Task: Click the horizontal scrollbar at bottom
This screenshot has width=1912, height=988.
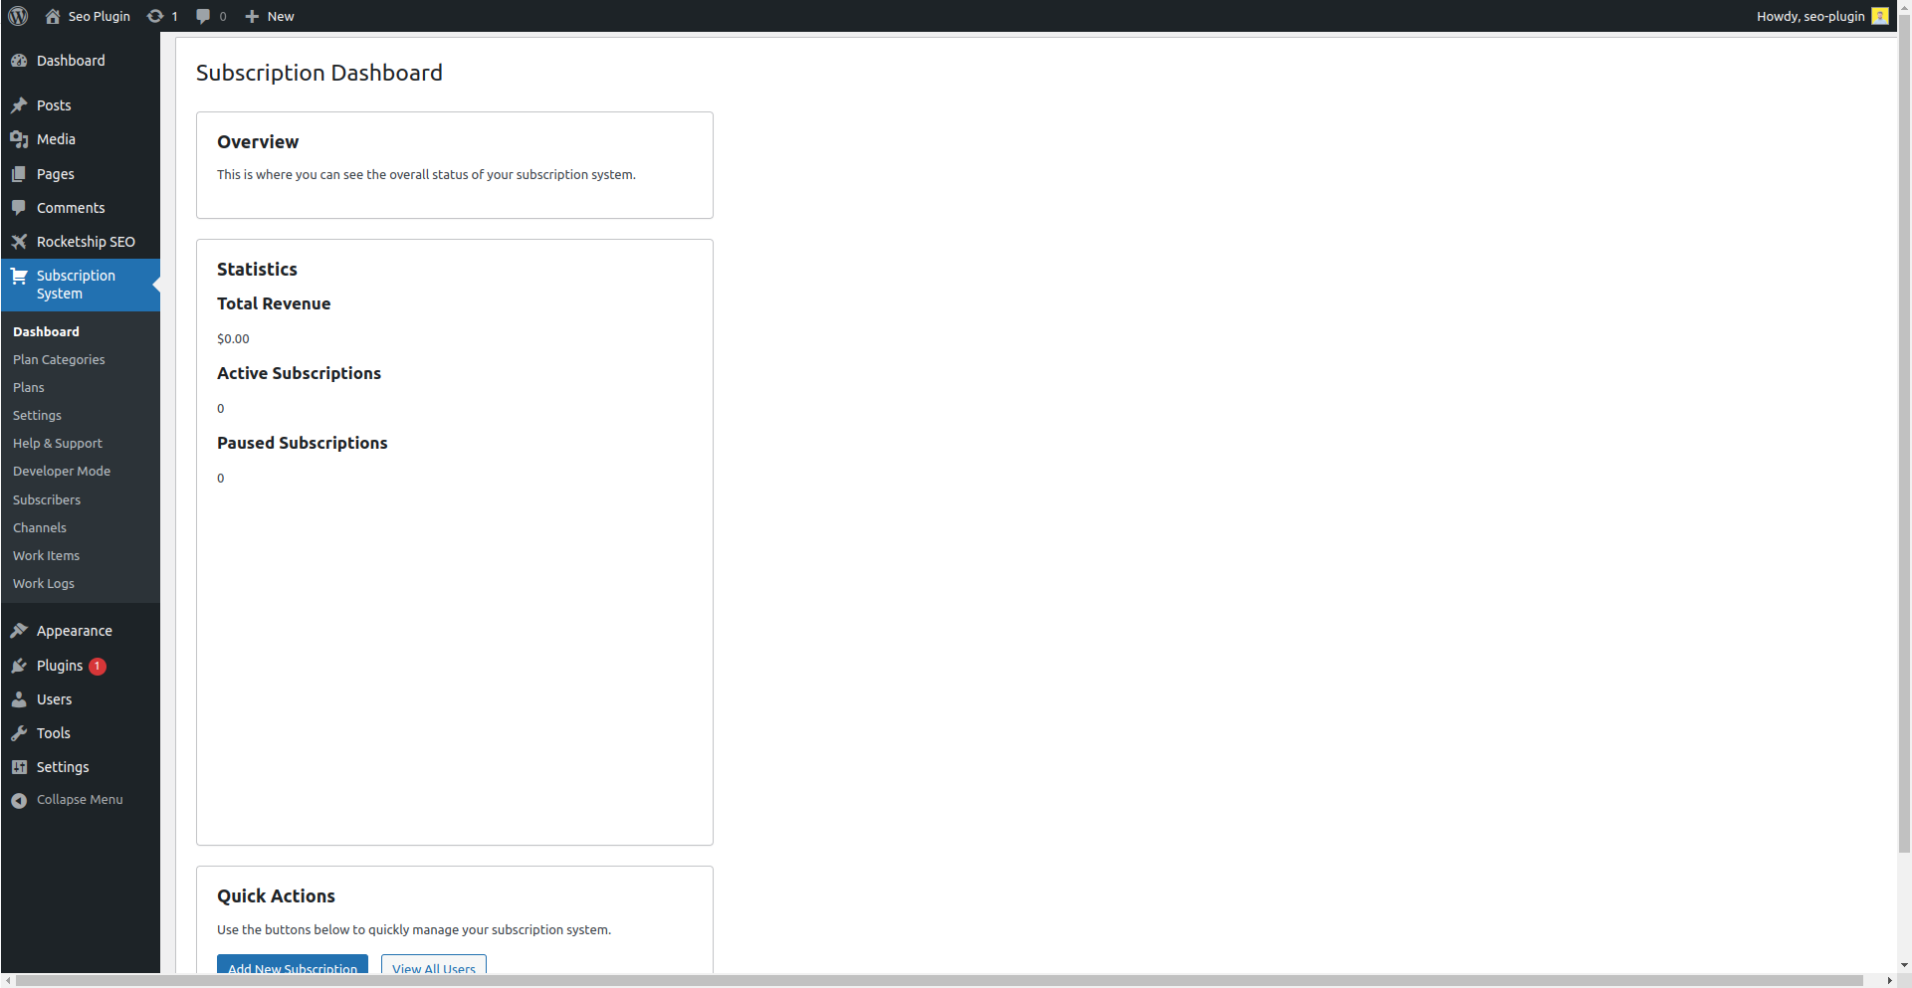Action: [x=940, y=981]
